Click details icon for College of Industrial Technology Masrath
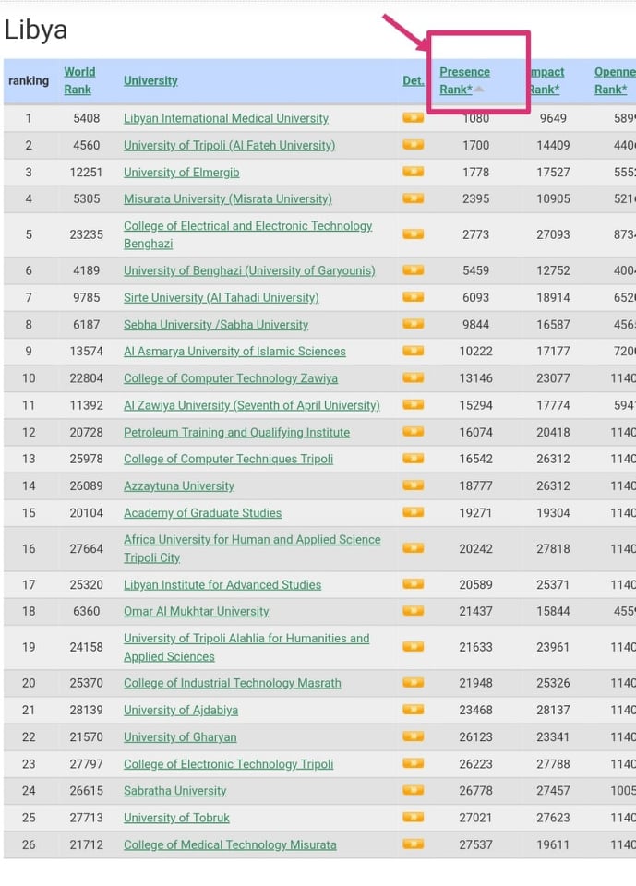Image resolution: width=636 pixels, height=886 pixels. coord(414,683)
